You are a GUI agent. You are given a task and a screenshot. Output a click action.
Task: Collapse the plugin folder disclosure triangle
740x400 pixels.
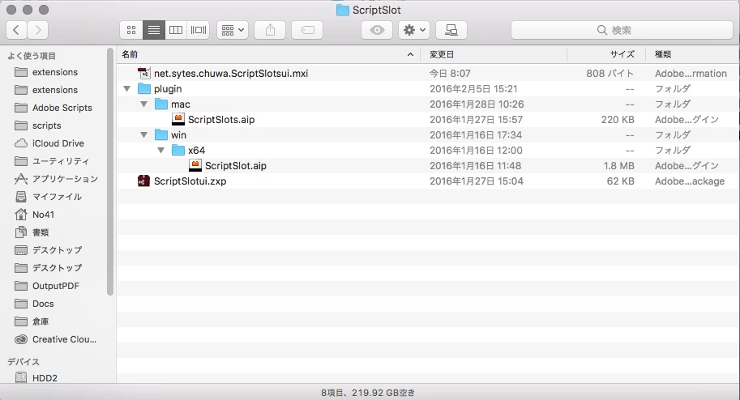[126, 89]
